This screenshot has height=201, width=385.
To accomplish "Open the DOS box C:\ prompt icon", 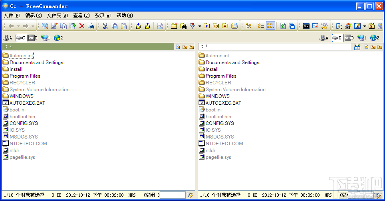I will point(306,26).
